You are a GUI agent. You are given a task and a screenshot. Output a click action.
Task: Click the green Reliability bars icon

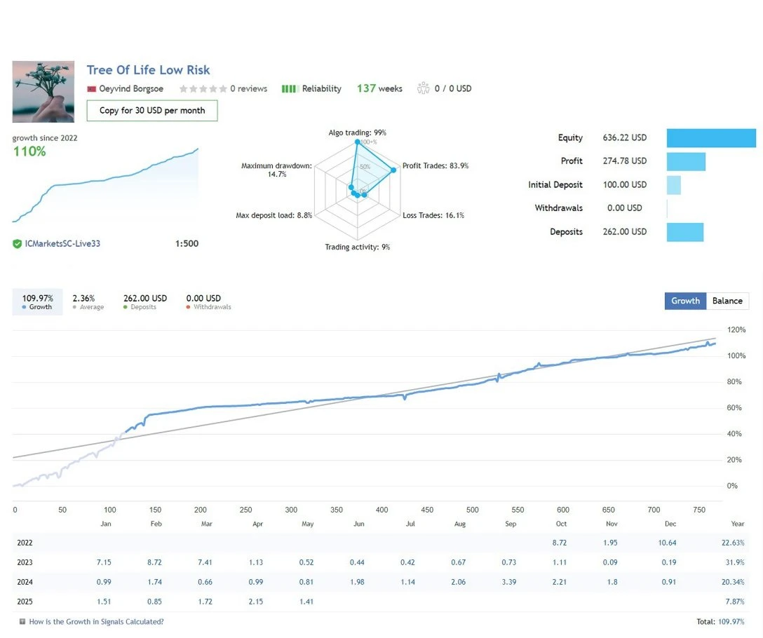click(288, 89)
